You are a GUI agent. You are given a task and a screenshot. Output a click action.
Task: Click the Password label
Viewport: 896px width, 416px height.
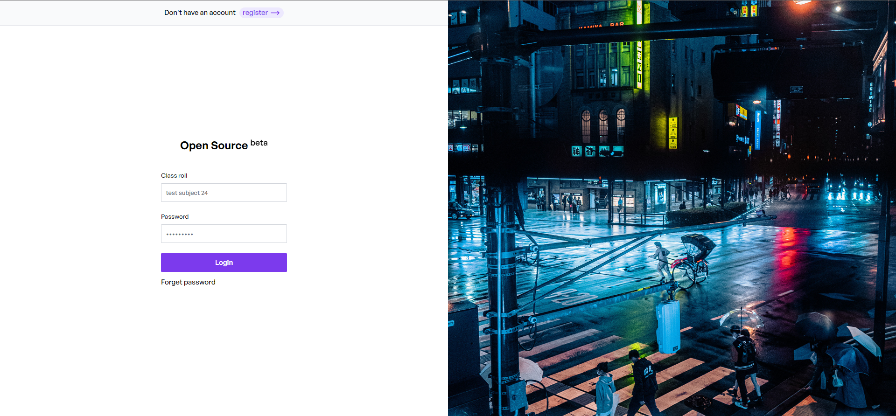pos(175,217)
